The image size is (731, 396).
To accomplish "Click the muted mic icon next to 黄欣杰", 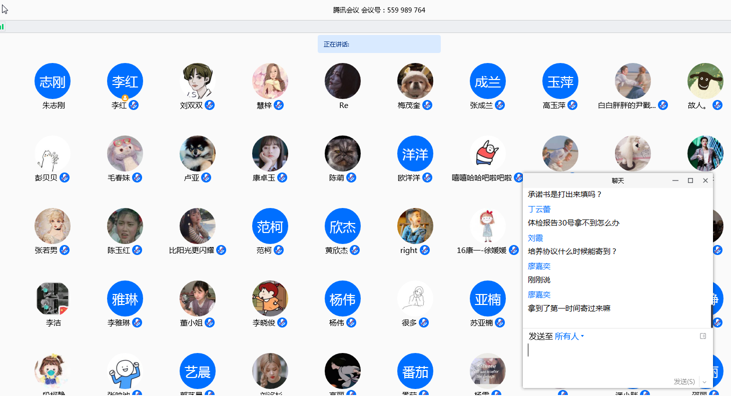I will point(355,250).
